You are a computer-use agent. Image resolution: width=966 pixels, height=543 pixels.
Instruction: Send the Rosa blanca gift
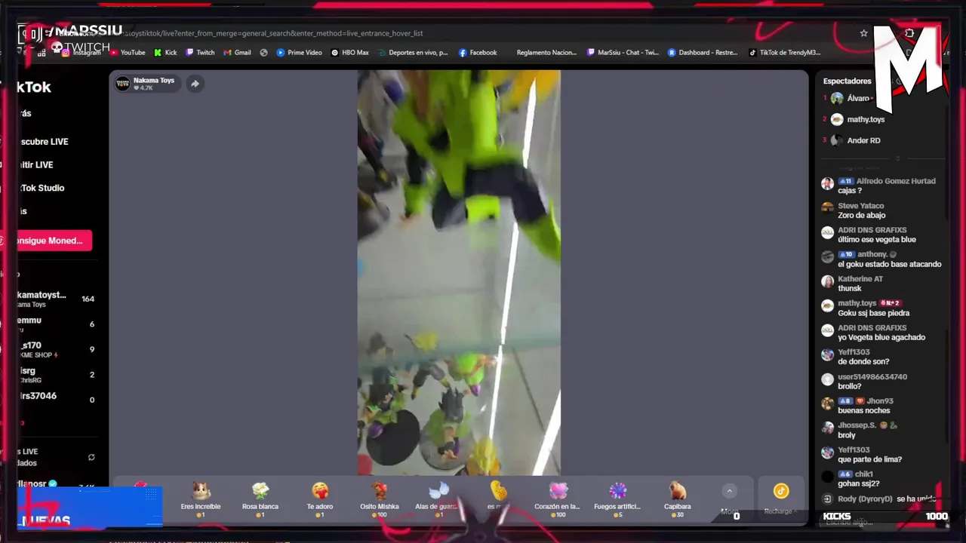click(260, 500)
